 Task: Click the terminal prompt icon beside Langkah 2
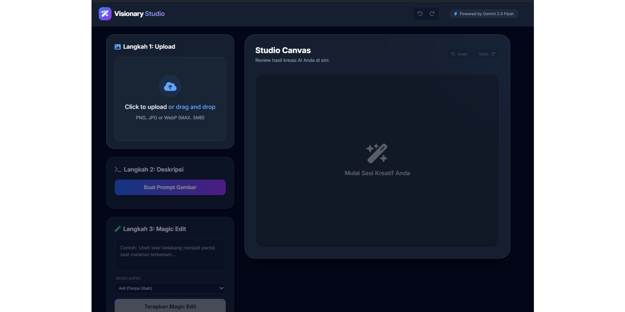(118, 170)
